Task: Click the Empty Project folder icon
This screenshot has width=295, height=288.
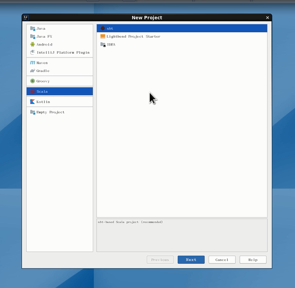Action: (x=32, y=112)
